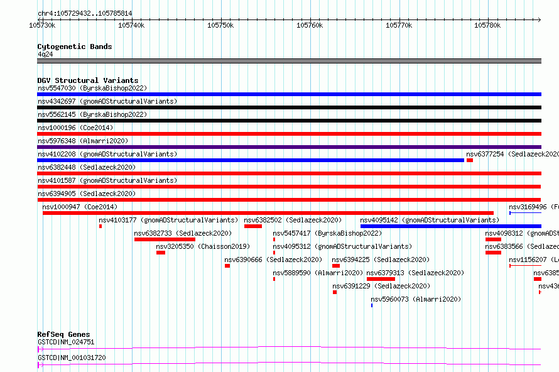559x372 pixels.
Task: Click the nsv6383566 red block
Action: [x=494, y=253]
